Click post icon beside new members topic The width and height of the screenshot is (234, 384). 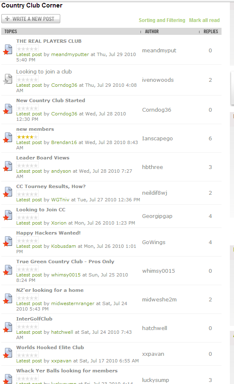click(x=7, y=138)
